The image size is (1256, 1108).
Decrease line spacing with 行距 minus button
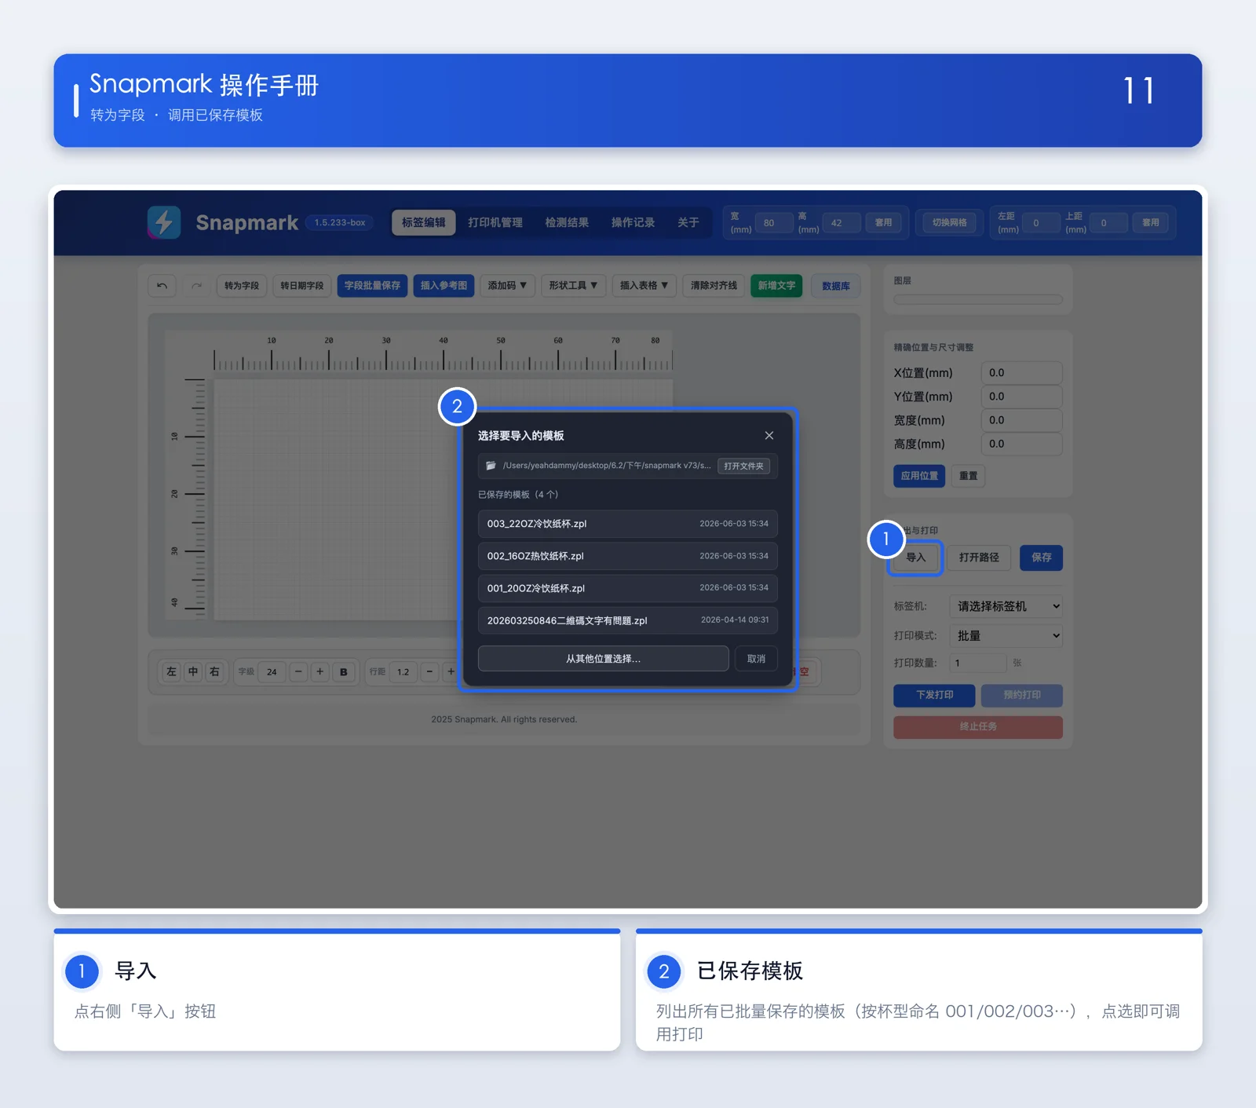(x=429, y=672)
